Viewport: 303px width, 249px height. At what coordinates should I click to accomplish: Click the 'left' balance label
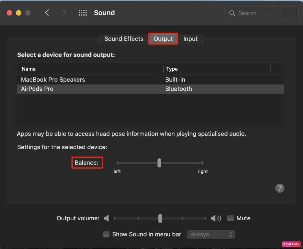tap(117, 171)
